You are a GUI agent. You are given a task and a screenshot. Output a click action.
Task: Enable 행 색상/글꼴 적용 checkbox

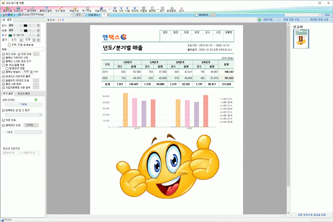tap(4, 65)
